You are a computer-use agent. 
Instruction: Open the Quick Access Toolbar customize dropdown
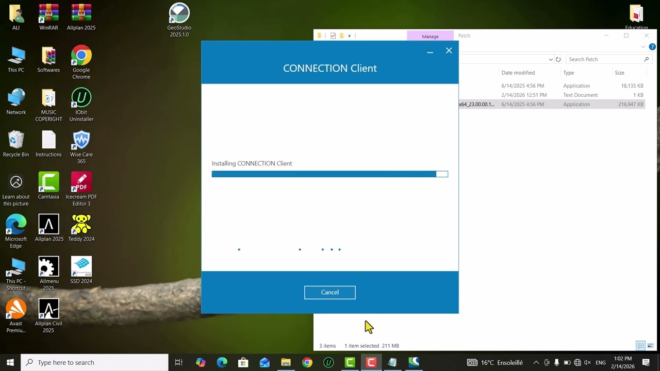(x=349, y=36)
